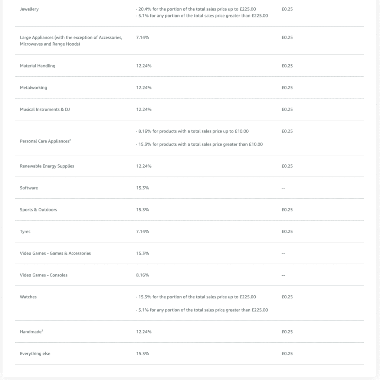Image resolution: width=380 pixels, height=380 pixels.
Task: Select the Sports & Outdoors row label
Action: 38,210
